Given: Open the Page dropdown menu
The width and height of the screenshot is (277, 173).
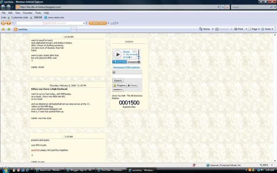Looking at the screenshot, I should (x=254, y=29).
